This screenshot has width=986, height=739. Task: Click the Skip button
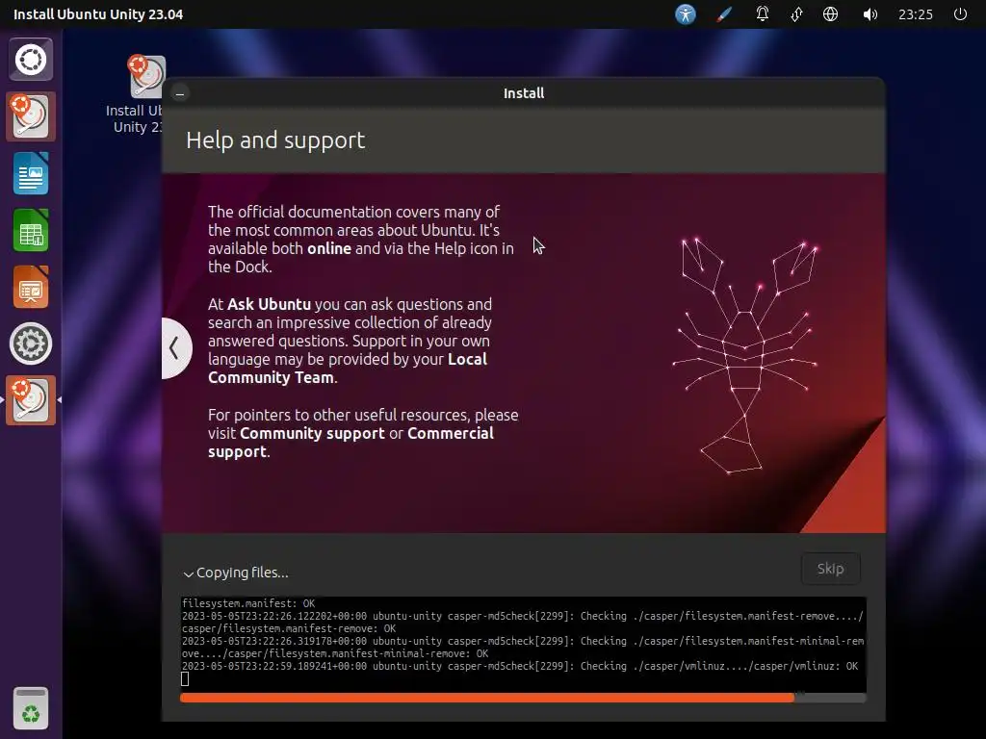(831, 569)
